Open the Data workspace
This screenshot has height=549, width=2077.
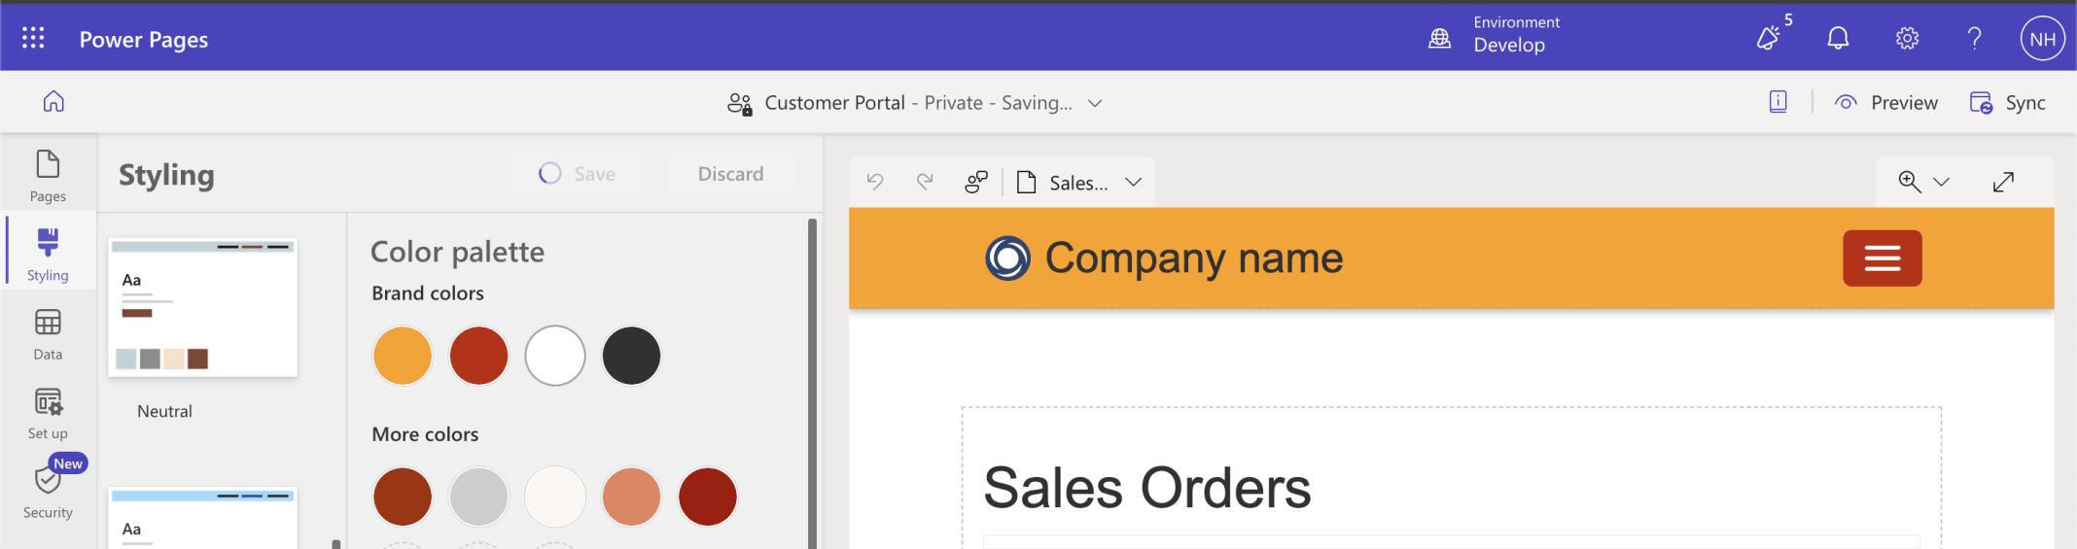48,334
